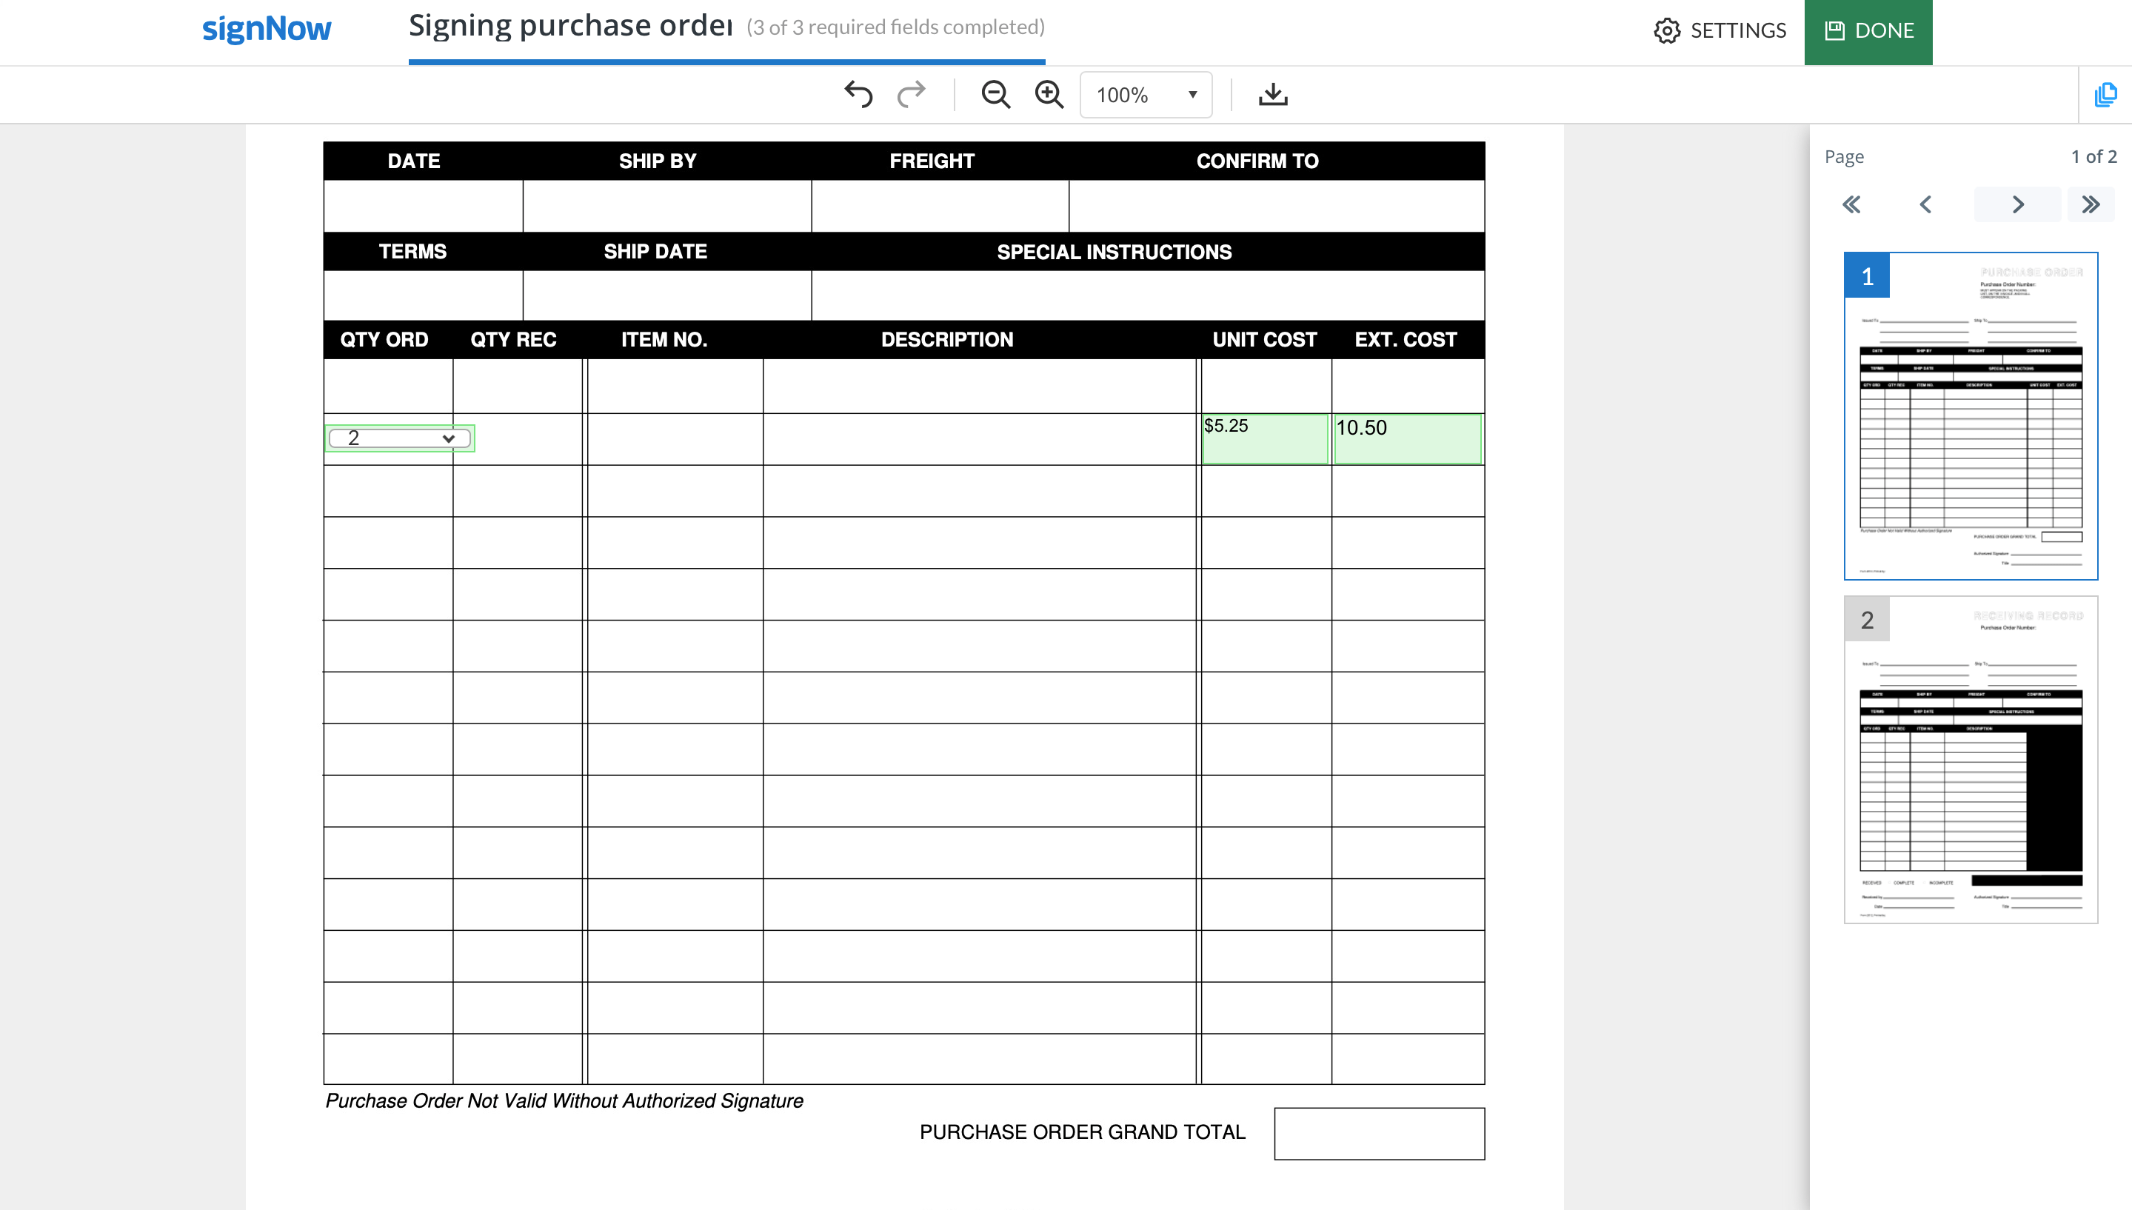Download the document
This screenshot has width=2132, height=1210.
click(1272, 95)
